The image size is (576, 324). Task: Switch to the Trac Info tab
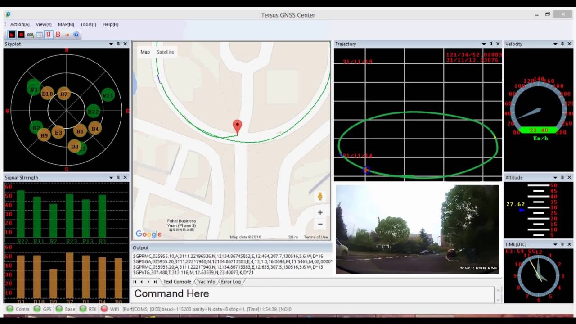(x=206, y=282)
